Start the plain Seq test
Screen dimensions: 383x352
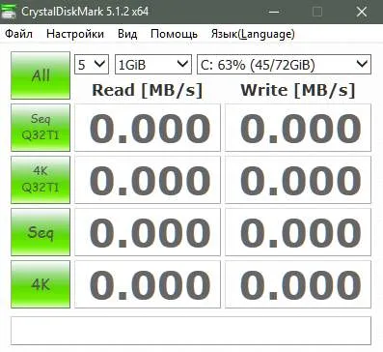(41, 232)
